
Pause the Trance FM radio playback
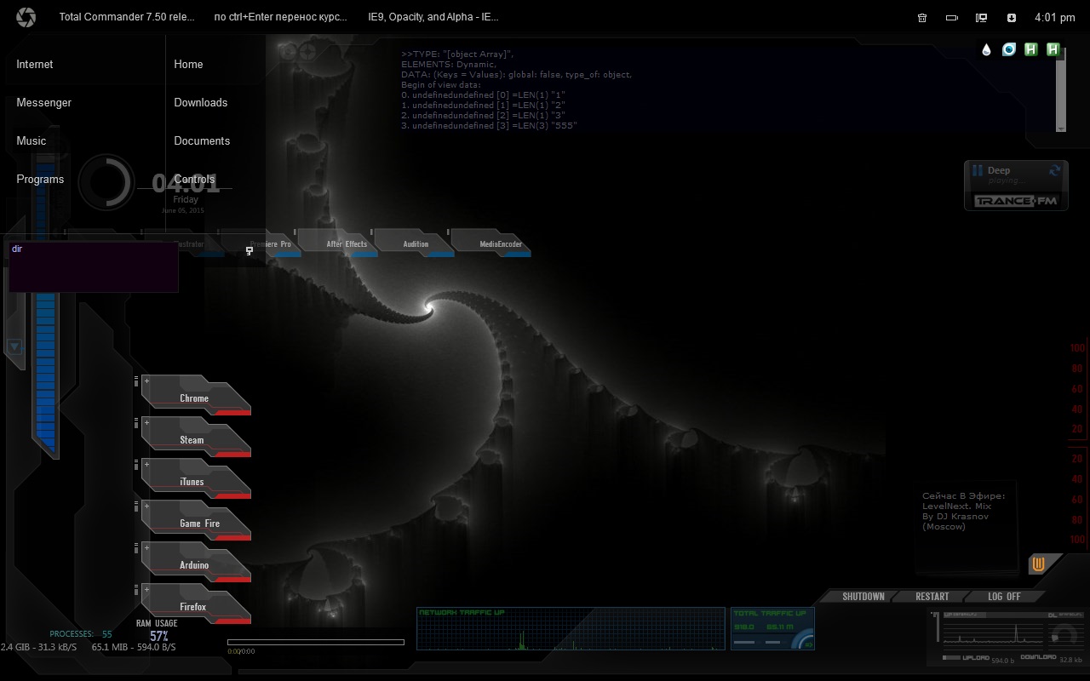(978, 171)
